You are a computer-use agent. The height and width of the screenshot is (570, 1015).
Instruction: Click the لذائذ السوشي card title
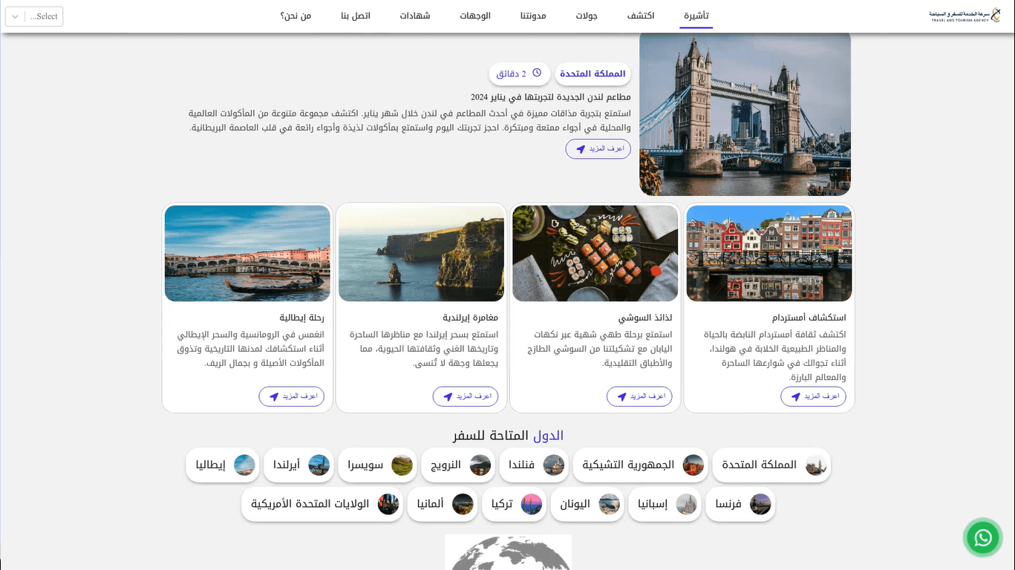[x=645, y=318]
